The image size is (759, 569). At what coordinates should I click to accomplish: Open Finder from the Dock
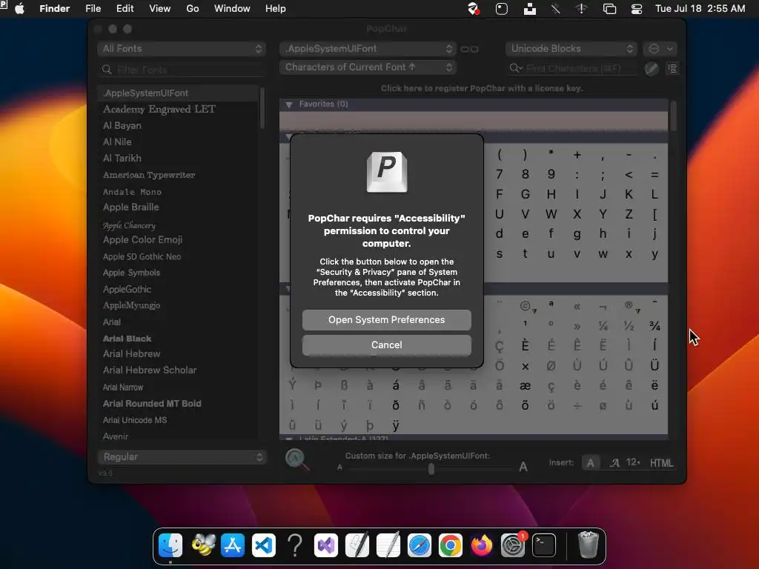pyautogui.click(x=170, y=545)
